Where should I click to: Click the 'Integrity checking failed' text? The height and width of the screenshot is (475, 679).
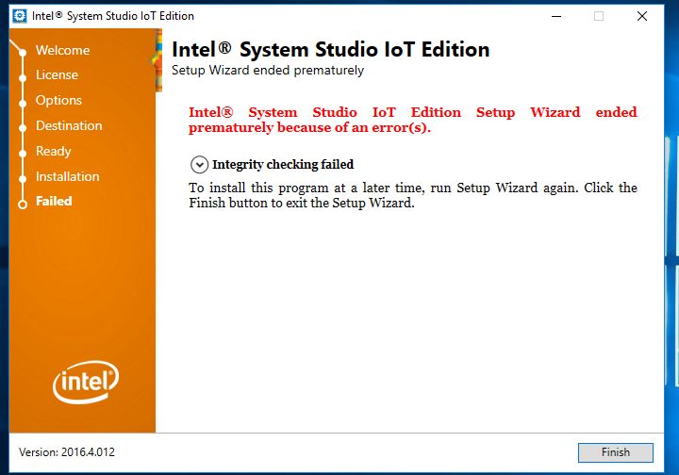283,164
